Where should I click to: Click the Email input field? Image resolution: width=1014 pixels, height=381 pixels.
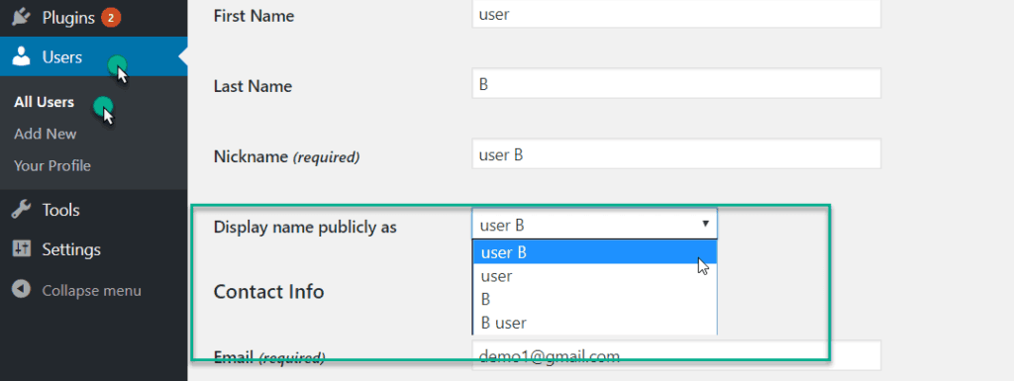[676, 355]
